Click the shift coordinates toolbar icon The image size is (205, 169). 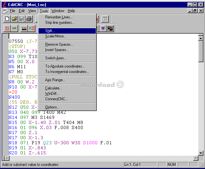(24, 28)
